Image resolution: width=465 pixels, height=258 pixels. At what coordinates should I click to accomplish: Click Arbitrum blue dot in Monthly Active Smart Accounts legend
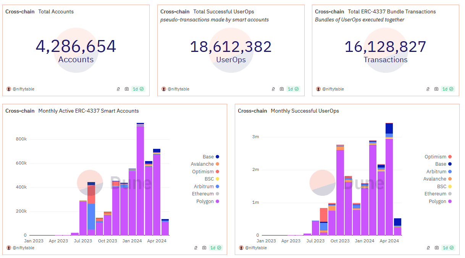point(217,187)
